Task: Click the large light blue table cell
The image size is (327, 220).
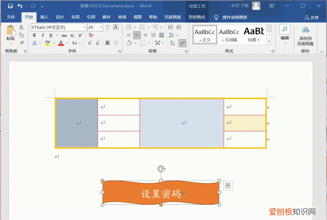Action: (182, 123)
